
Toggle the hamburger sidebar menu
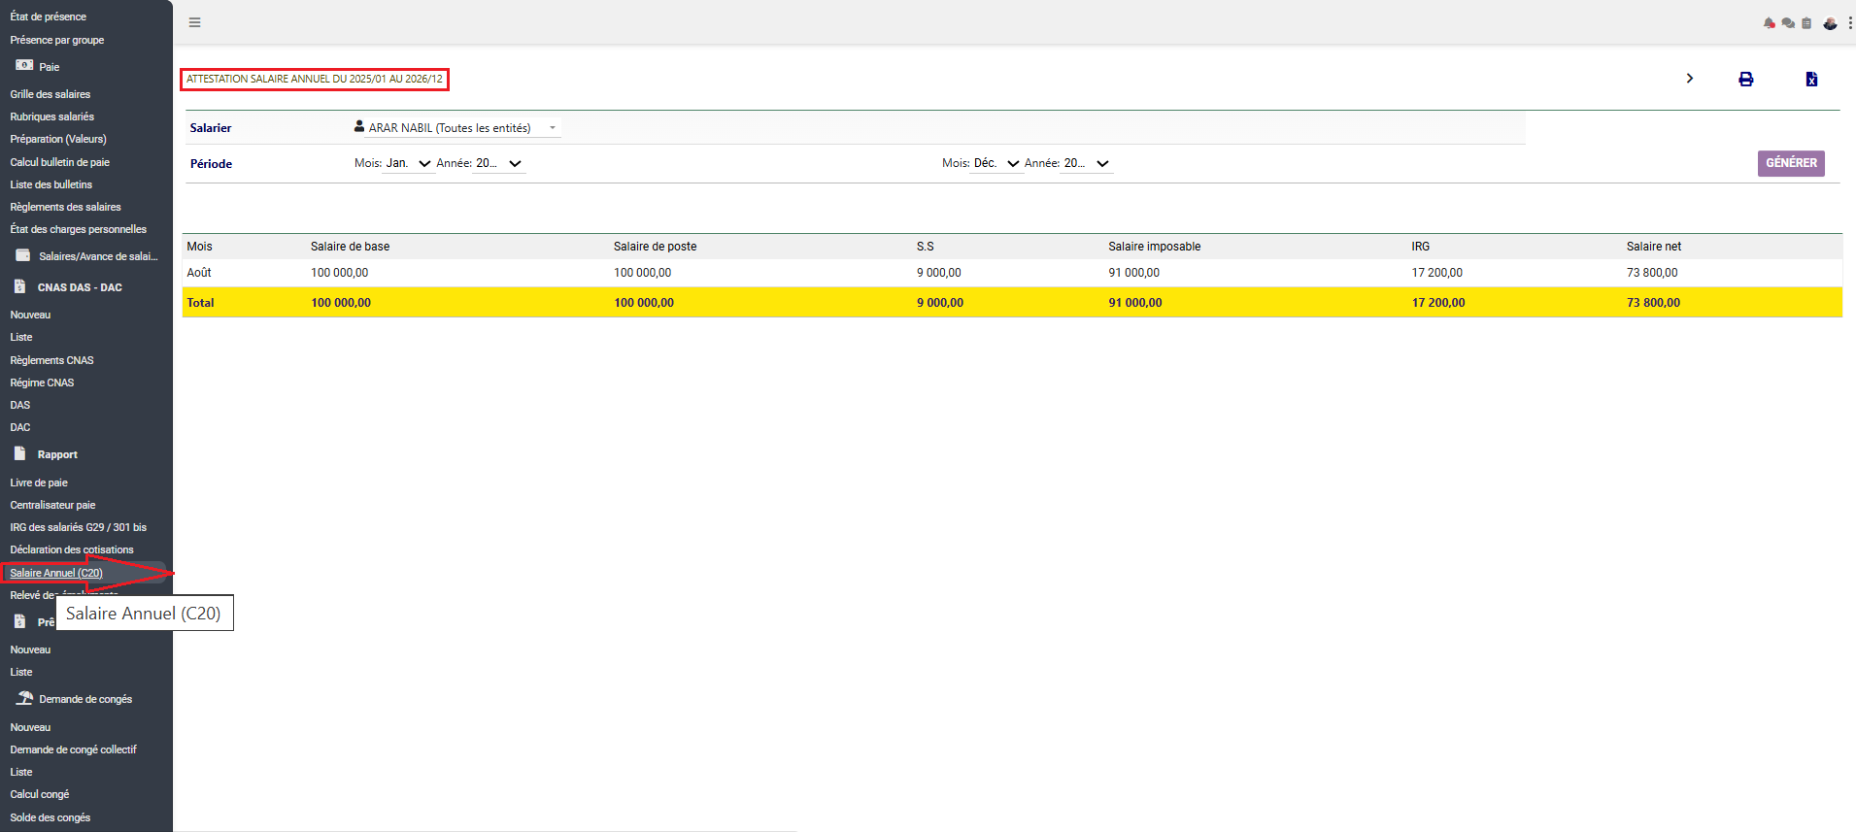(195, 22)
